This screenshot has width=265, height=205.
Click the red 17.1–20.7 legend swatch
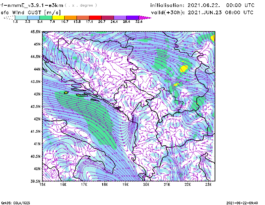[95, 18]
